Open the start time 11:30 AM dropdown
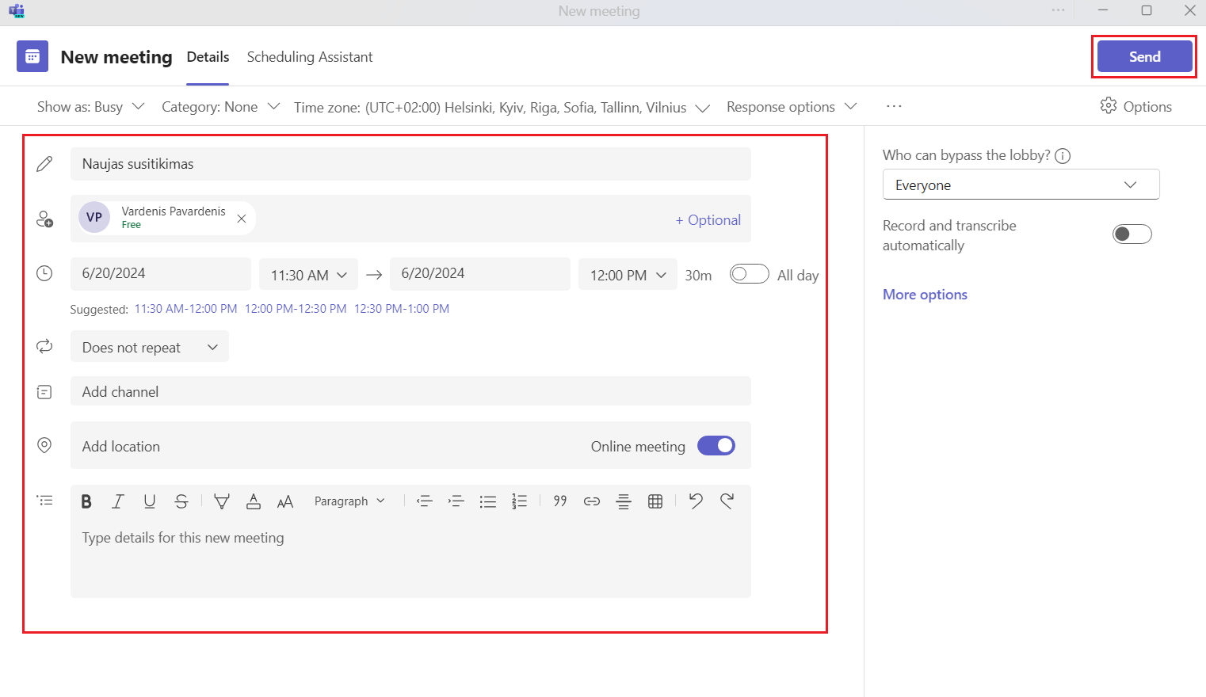The height and width of the screenshot is (697, 1206). coord(308,275)
